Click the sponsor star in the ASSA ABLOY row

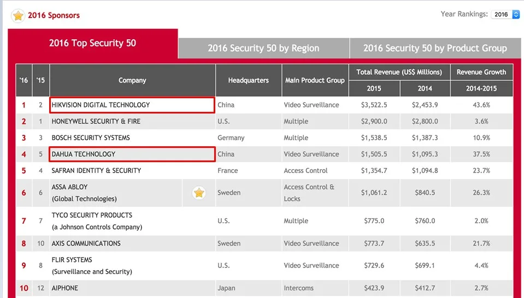coord(199,193)
